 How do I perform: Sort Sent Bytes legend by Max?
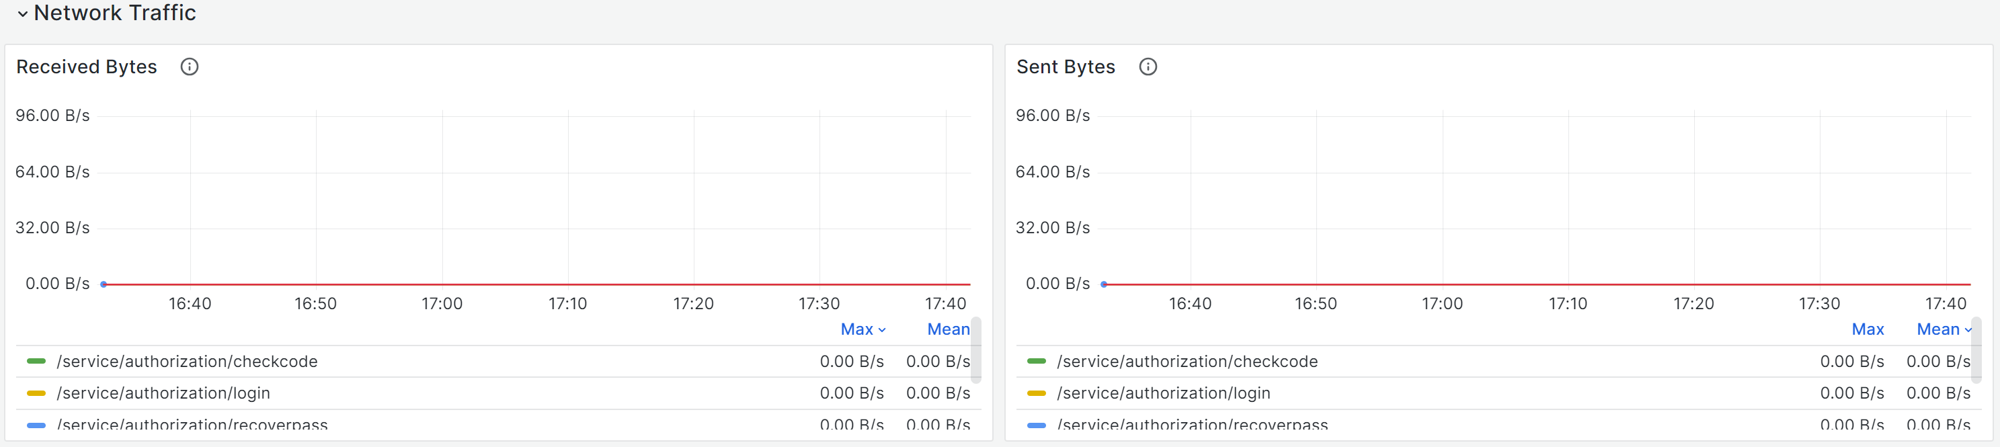(1868, 329)
